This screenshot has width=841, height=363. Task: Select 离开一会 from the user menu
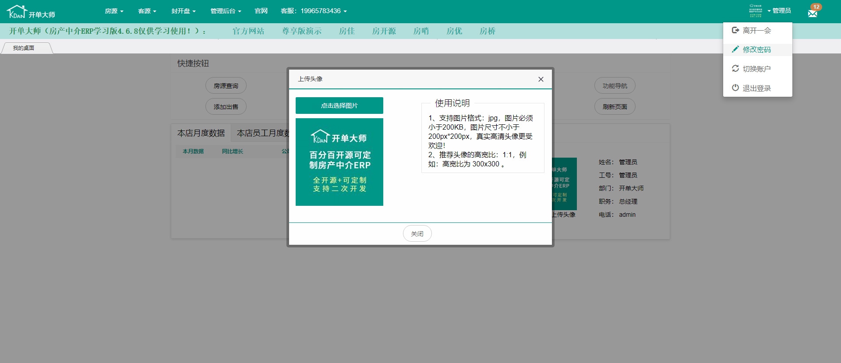(x=756, y=31)
